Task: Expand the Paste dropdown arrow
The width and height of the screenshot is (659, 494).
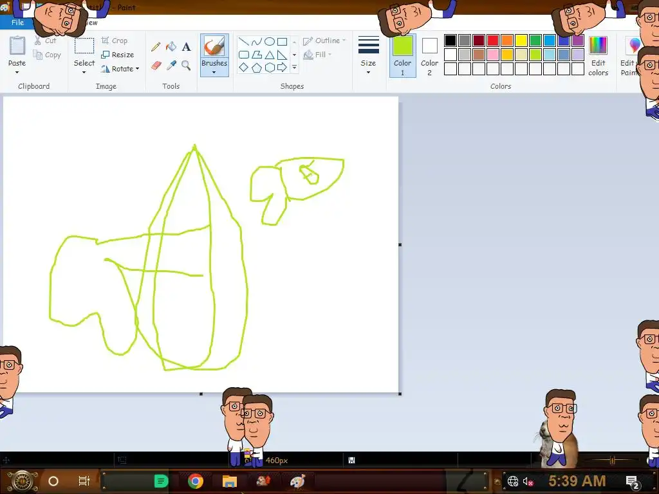Action: point(17,72)
